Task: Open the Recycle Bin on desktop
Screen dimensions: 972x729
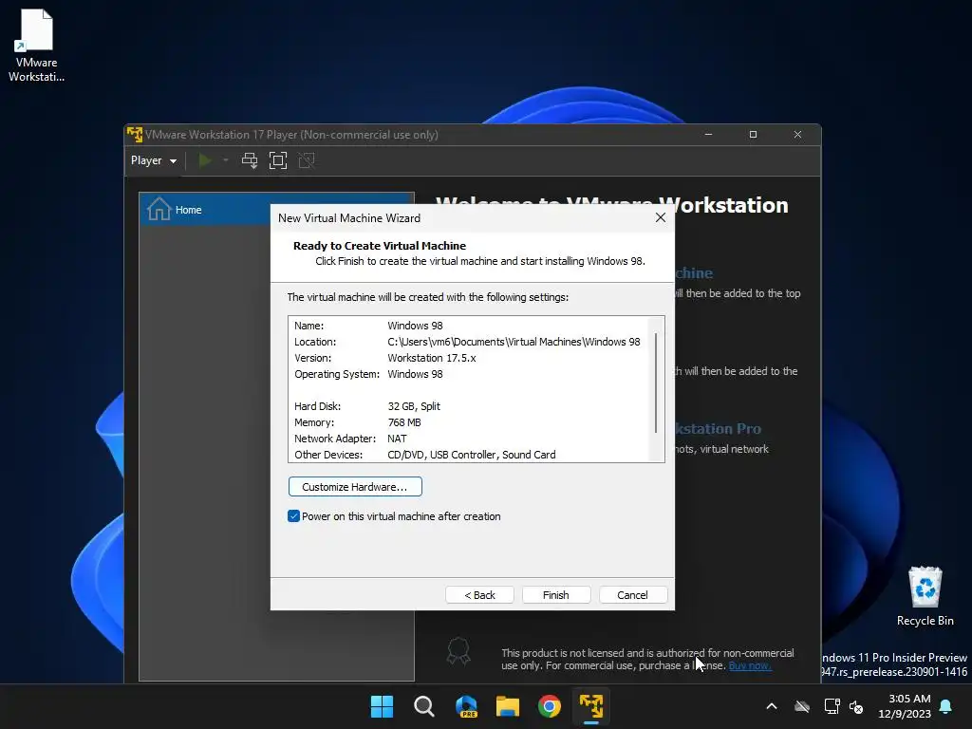Action: 925,596
